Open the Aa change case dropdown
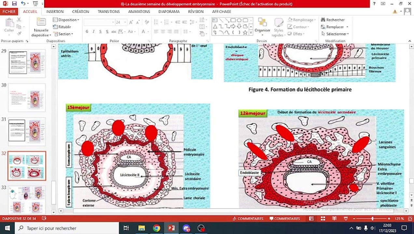 coord(132,32)
